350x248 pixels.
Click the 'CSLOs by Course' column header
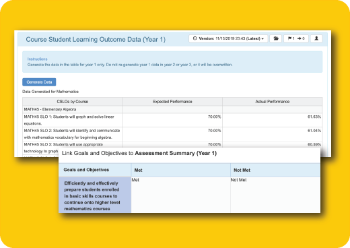[x=72, y=102]
